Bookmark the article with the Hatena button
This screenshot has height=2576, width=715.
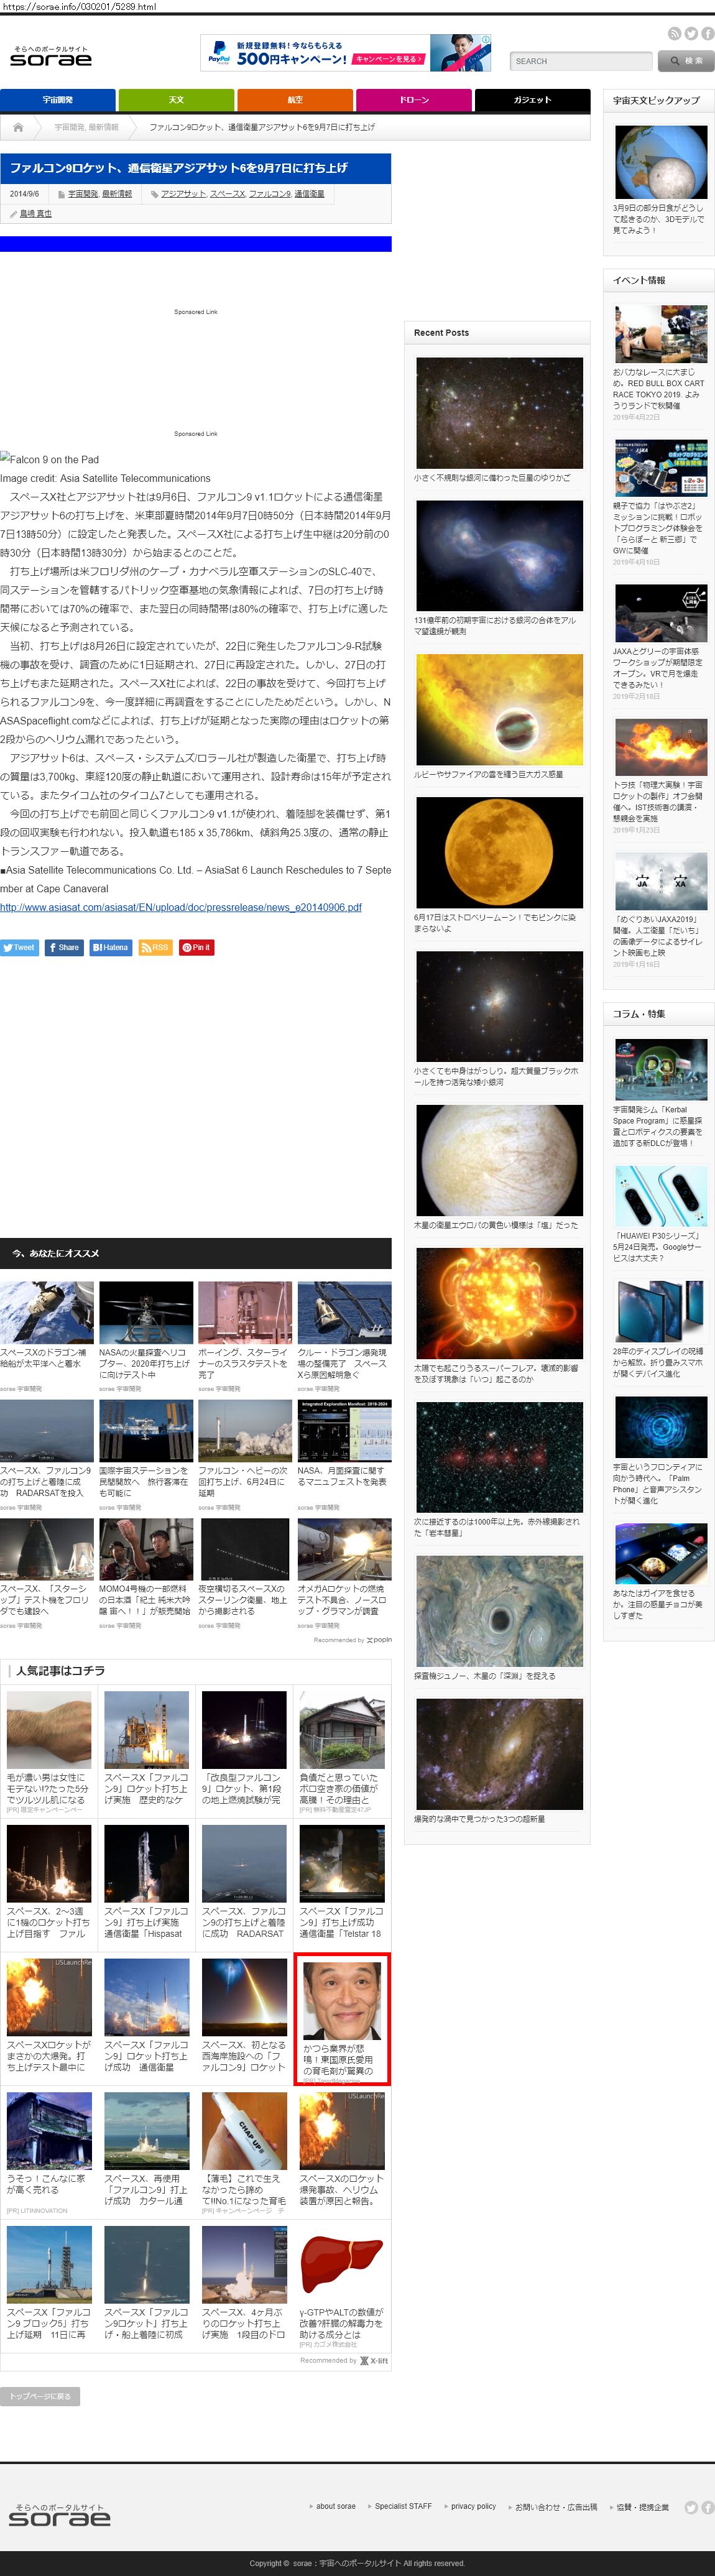110,947
